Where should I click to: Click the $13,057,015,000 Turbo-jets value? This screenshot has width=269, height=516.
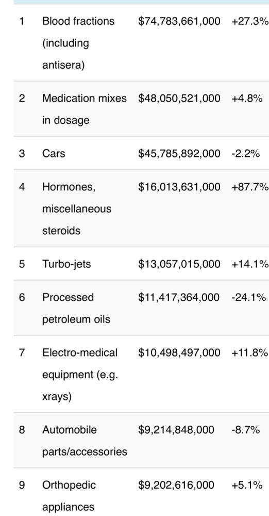point(179,264)
